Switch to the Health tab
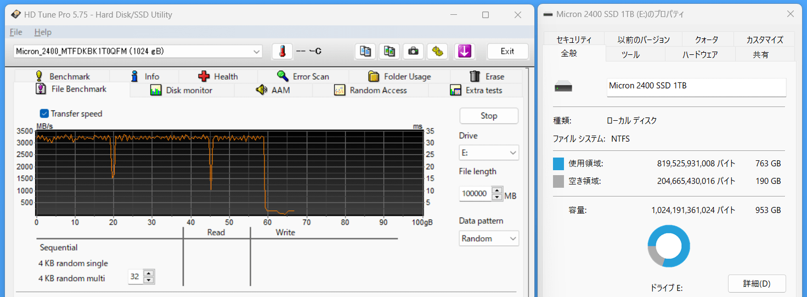Screen dimensions: 807x297 click(218, 76)
